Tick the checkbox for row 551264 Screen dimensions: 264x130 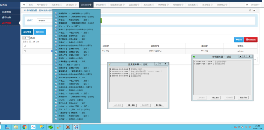coord(25,51)
